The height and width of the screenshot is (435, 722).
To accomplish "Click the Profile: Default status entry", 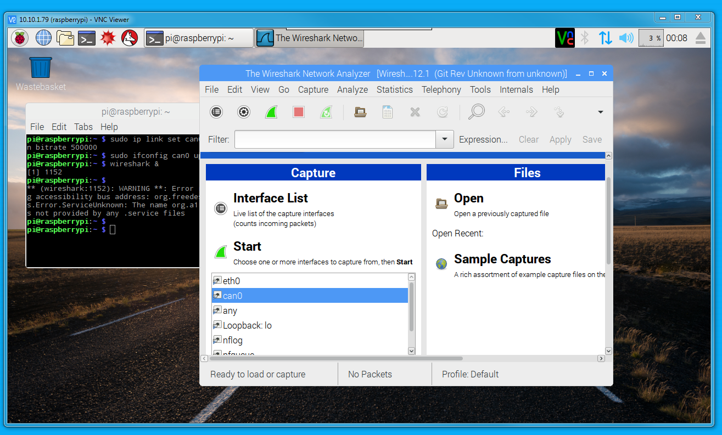I will (x=470, y=374).
